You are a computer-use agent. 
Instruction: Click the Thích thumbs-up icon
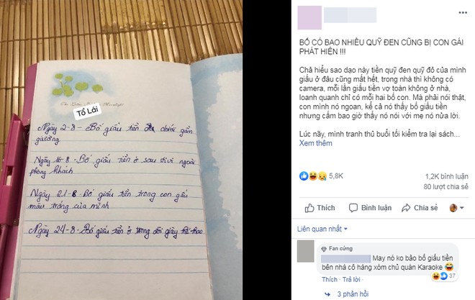[x=309, y=208]
